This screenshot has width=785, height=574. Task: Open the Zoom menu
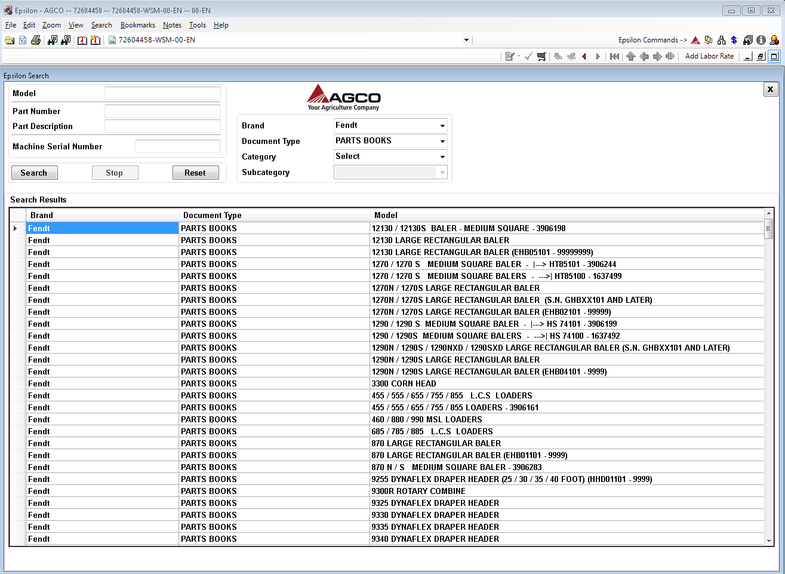click(51, 25)
